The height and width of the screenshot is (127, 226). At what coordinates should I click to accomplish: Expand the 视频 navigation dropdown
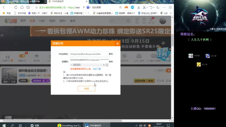tap(53, 21)
